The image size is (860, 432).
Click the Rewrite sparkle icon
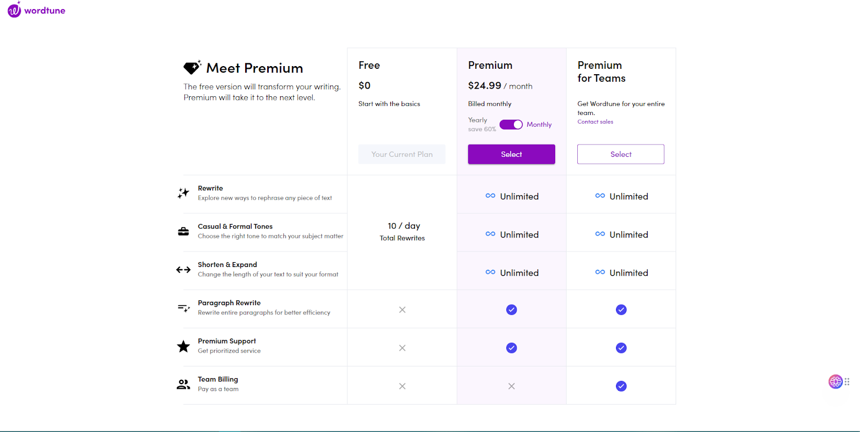point(183,193)
